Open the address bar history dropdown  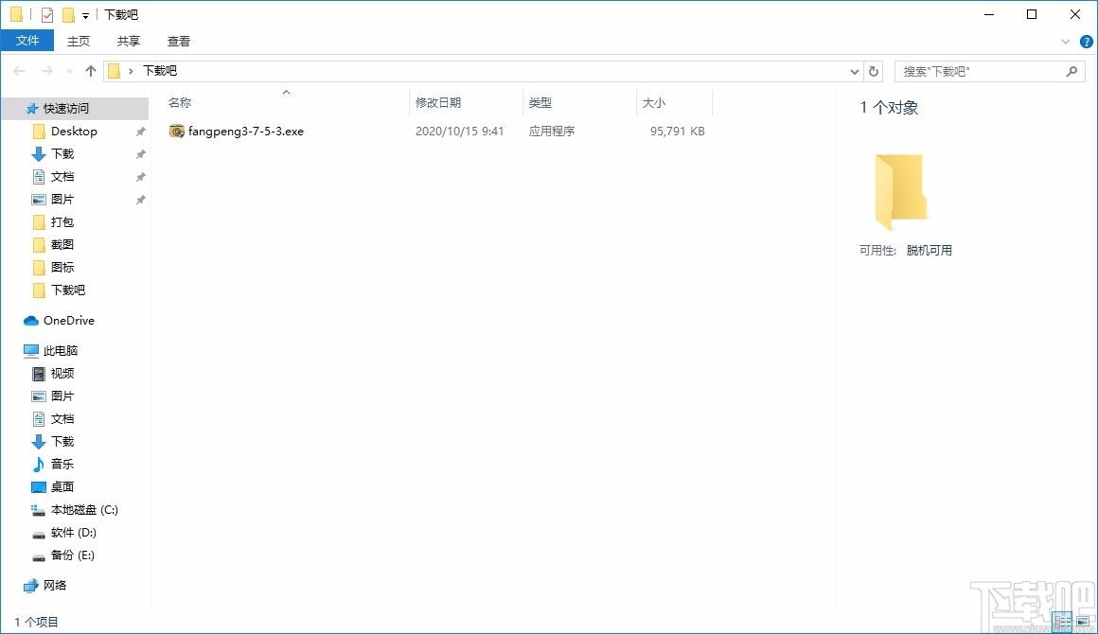click(855, 71)
